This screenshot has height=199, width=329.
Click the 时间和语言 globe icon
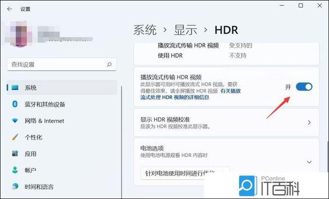(x=15, y=187)
